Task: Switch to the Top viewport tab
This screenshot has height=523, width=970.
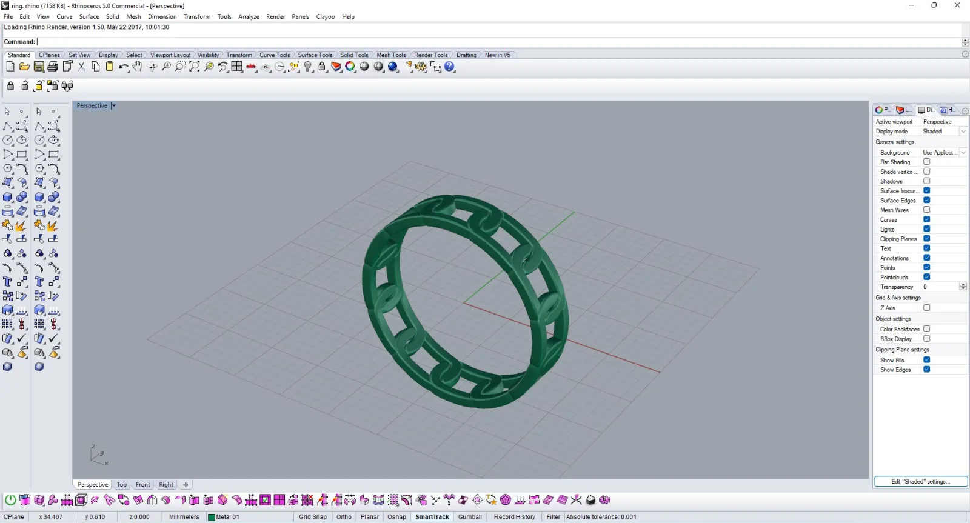Action: [x=122, y=485]
